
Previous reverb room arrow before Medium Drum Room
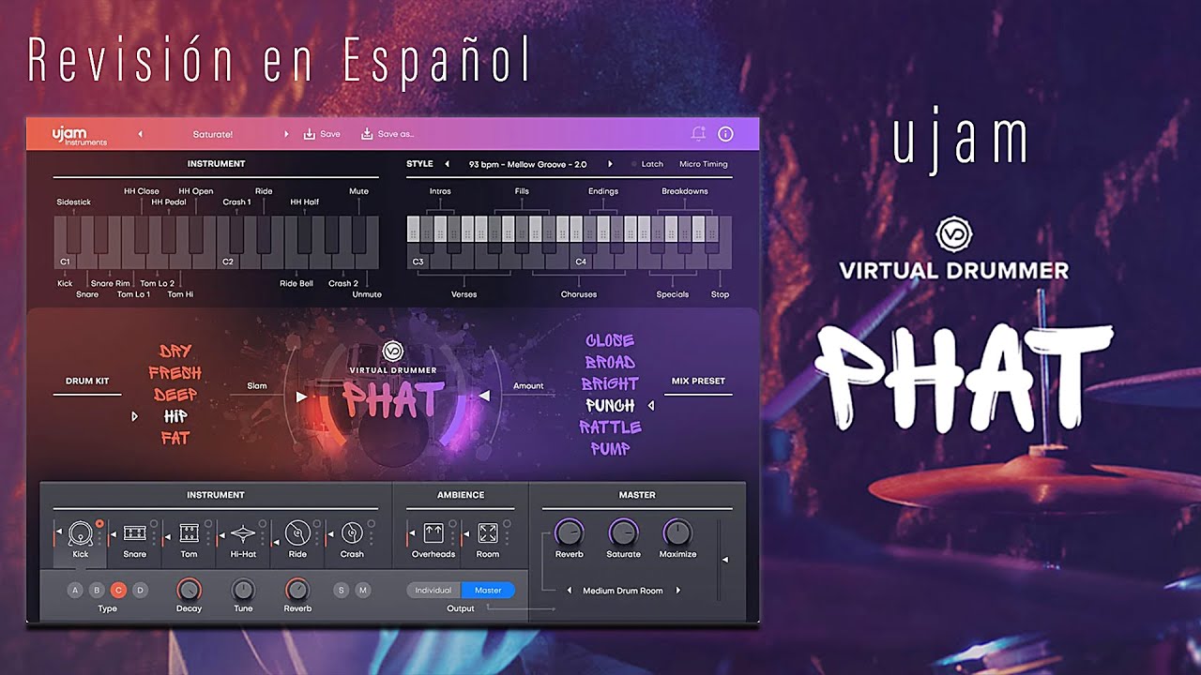(x=569, y=592)
